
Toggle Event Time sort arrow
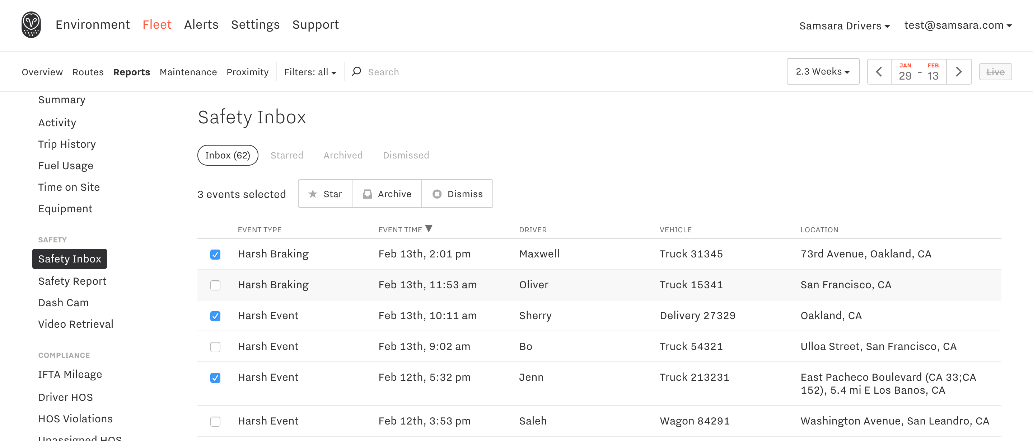[x=429, y=229]
